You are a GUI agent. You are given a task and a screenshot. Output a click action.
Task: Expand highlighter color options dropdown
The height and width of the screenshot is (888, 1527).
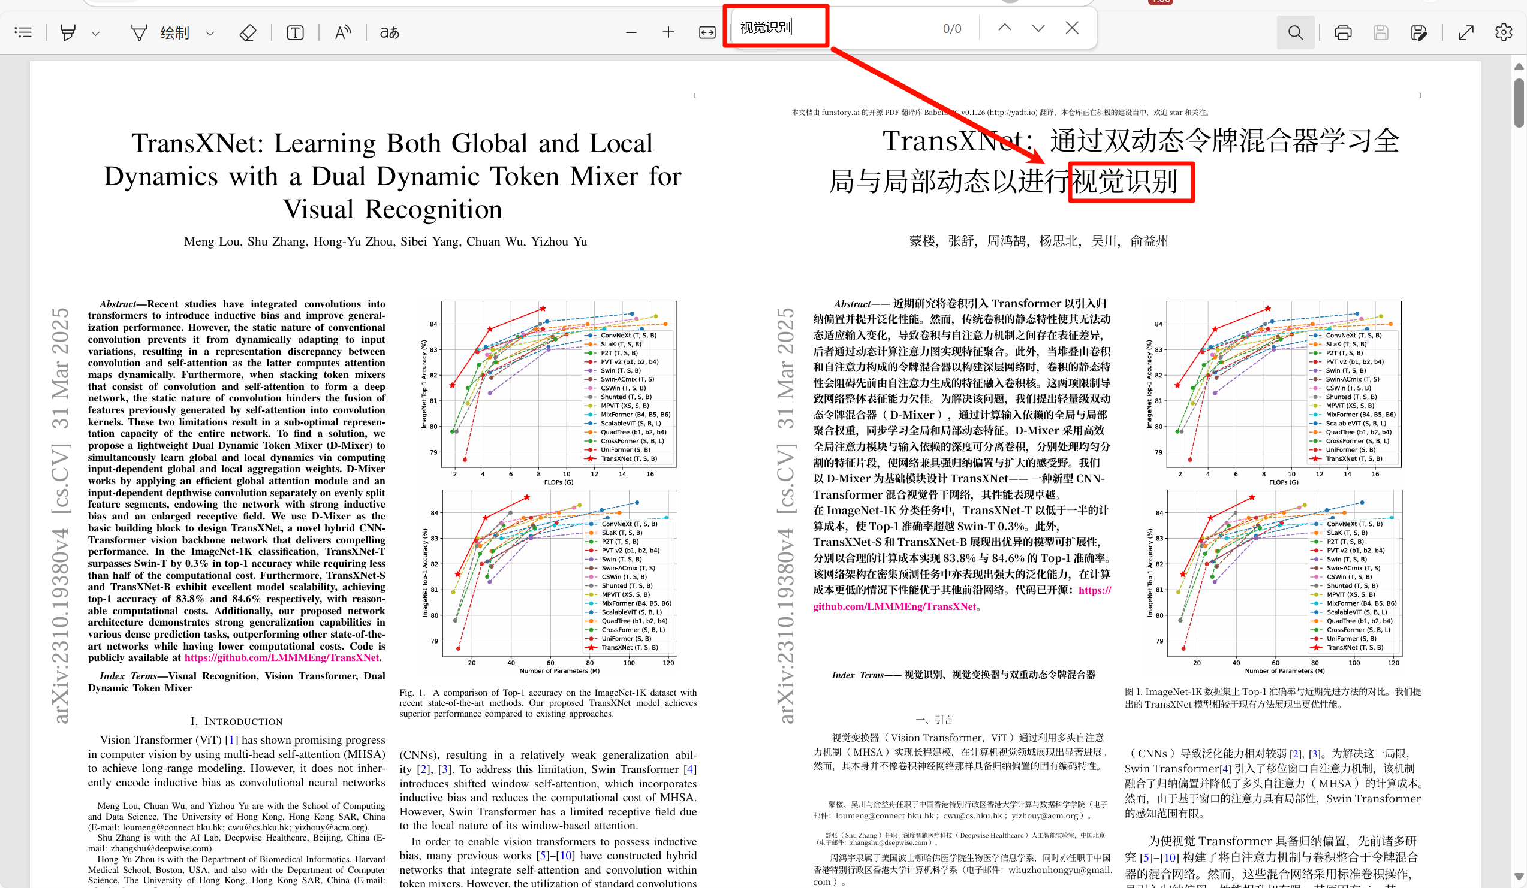[95, 34]
